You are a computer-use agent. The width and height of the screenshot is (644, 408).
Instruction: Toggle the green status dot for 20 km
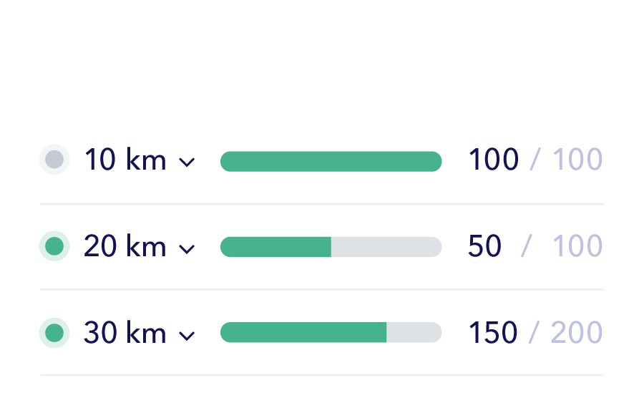tap(54, 246)
